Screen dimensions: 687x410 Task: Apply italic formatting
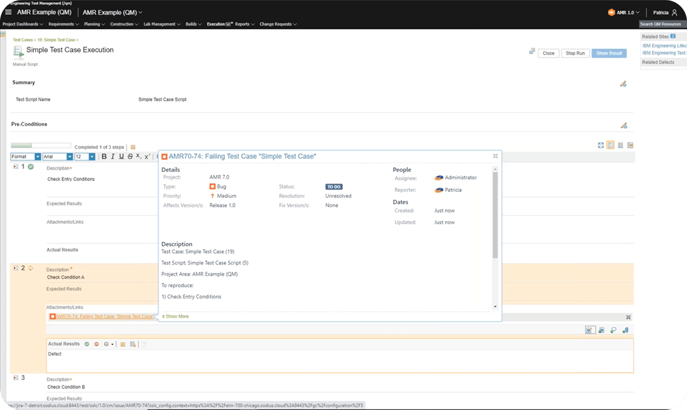click(113, 157)
